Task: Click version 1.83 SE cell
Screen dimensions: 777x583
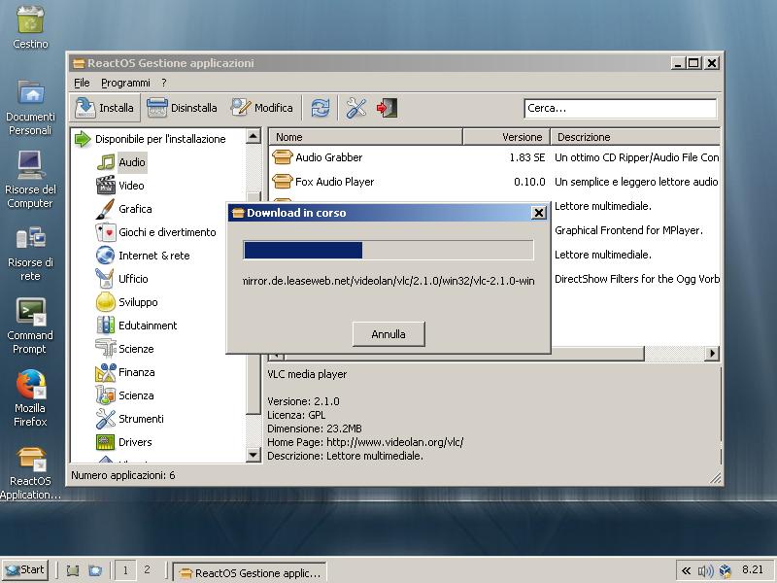Action: pyautogui.click(x=527, y=157)
